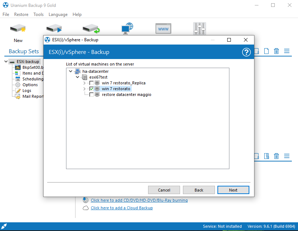Open help with the question mark icon
This screenshot has height=231, width=298.
246,52
